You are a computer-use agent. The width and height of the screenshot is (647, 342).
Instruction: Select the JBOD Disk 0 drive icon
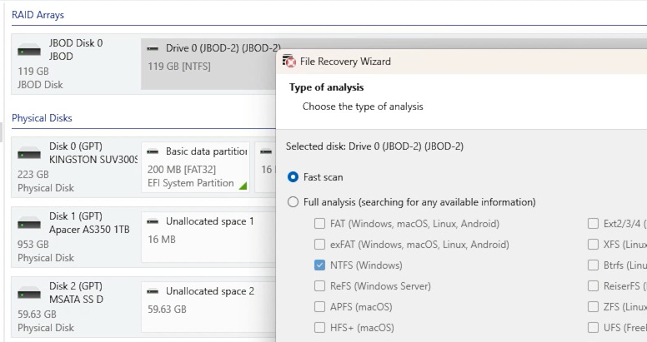pyautogui.click(x=29, y=51)
